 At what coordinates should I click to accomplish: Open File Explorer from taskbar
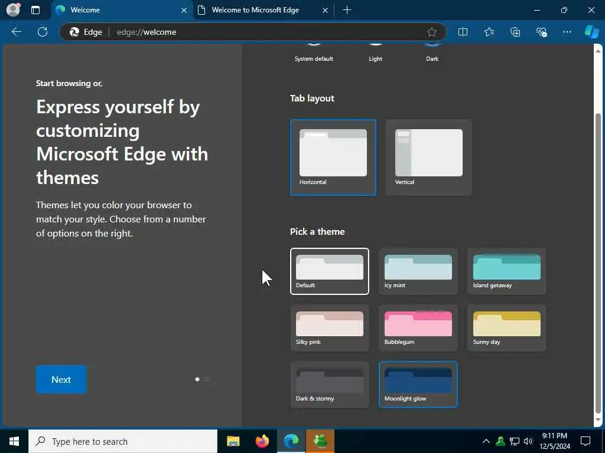[233, 441]
